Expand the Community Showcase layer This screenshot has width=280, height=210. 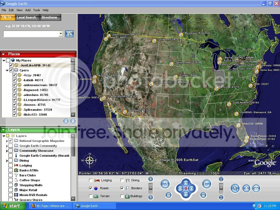coord(7,151)
